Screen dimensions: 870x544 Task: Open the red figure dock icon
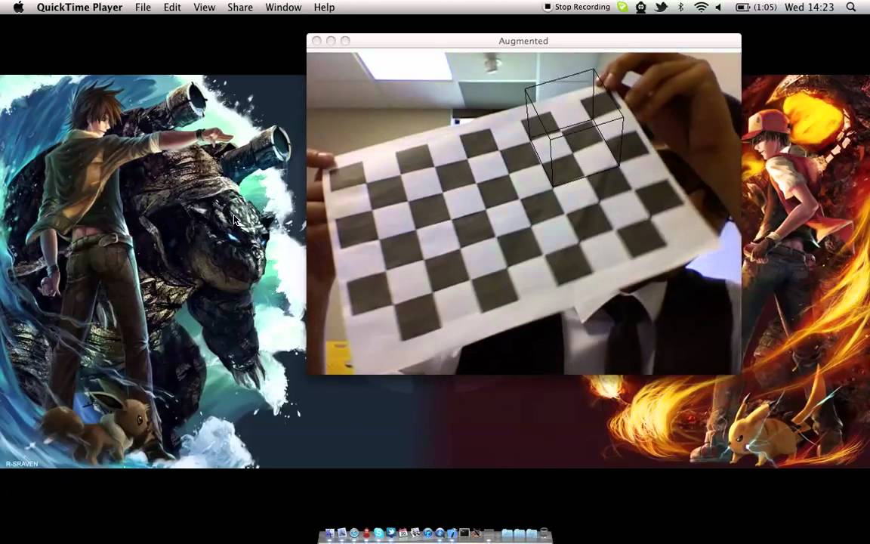point(366,533)
